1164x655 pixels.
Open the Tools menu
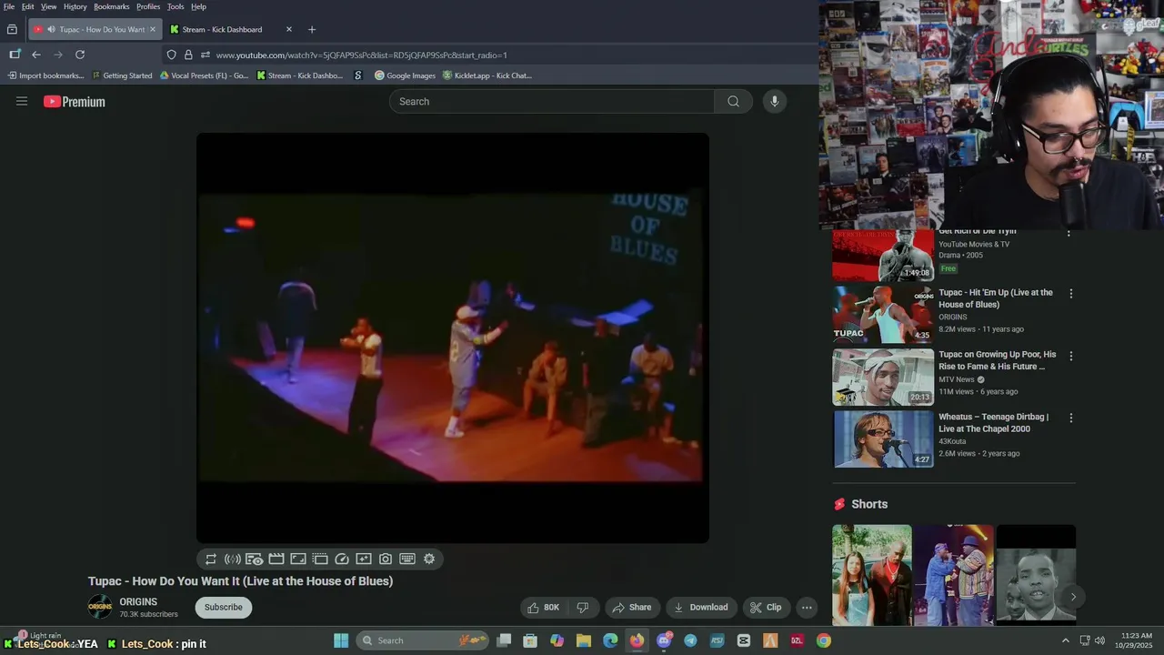point(176,6)
